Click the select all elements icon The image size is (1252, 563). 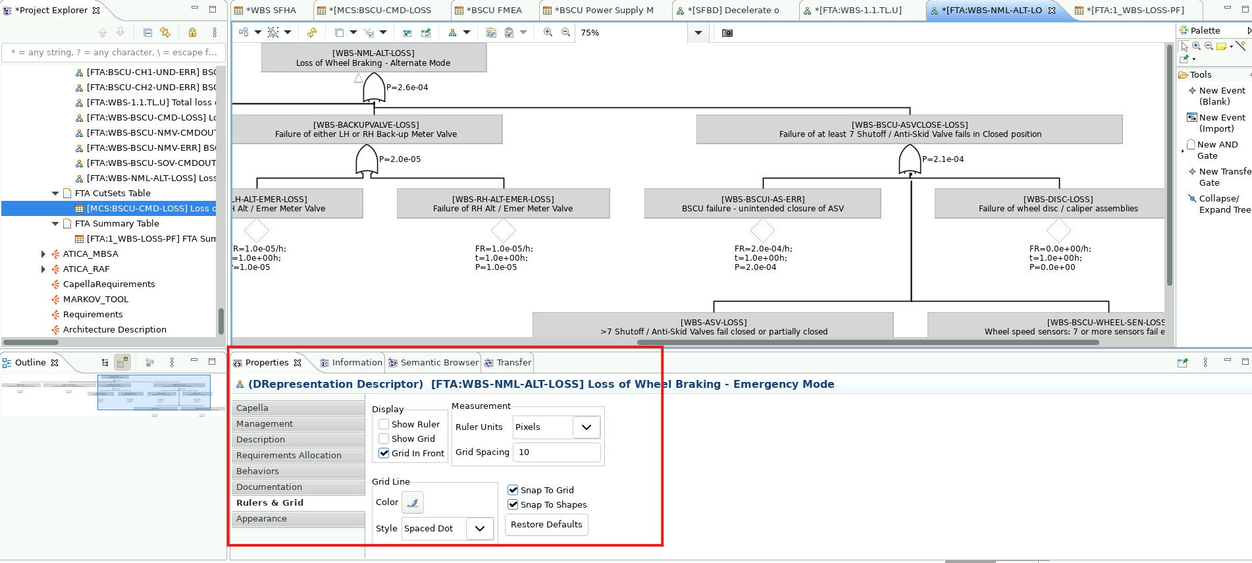point(273,32)
